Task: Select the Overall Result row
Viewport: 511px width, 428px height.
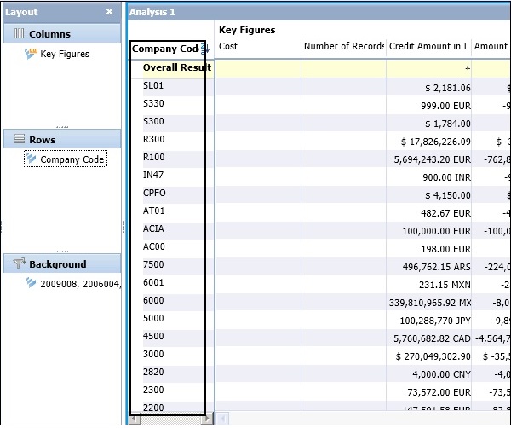Action: click(x=176, y=67)
